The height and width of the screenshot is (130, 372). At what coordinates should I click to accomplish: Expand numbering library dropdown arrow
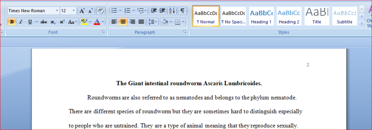pyautogui.click(x=133, y=11)
